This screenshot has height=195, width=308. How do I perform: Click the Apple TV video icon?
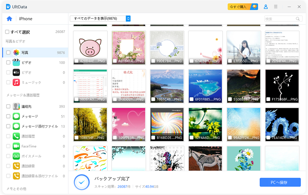coord(16,72)
